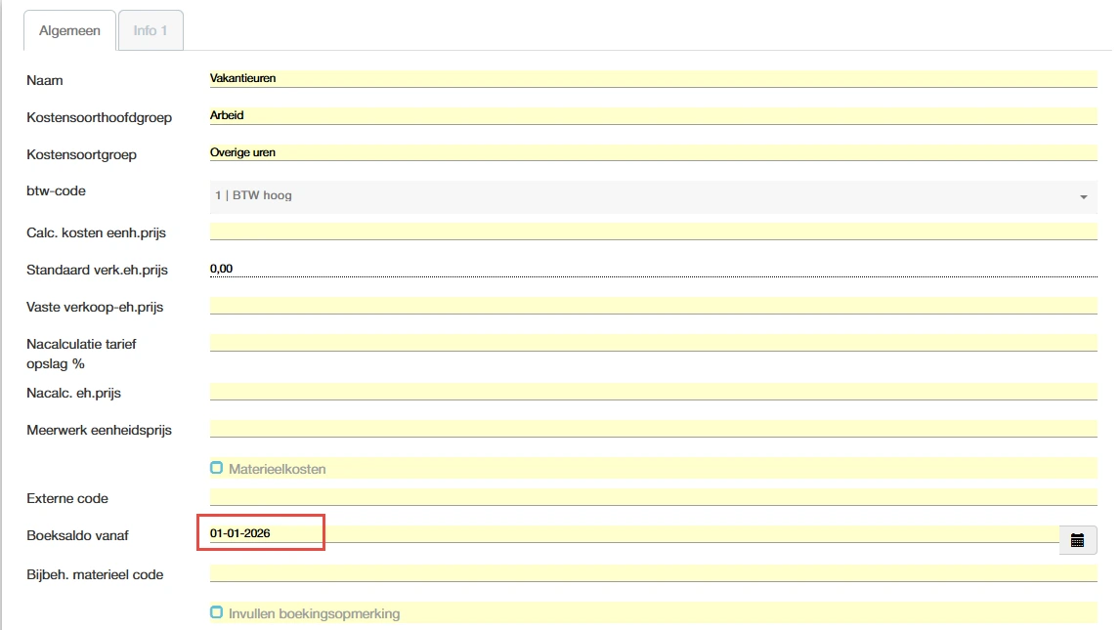Enable the Materieelkosten checkbox

(x=217, y=468)
